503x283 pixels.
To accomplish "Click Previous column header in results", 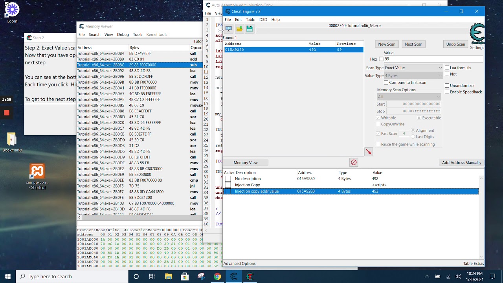I will (349, 44).
